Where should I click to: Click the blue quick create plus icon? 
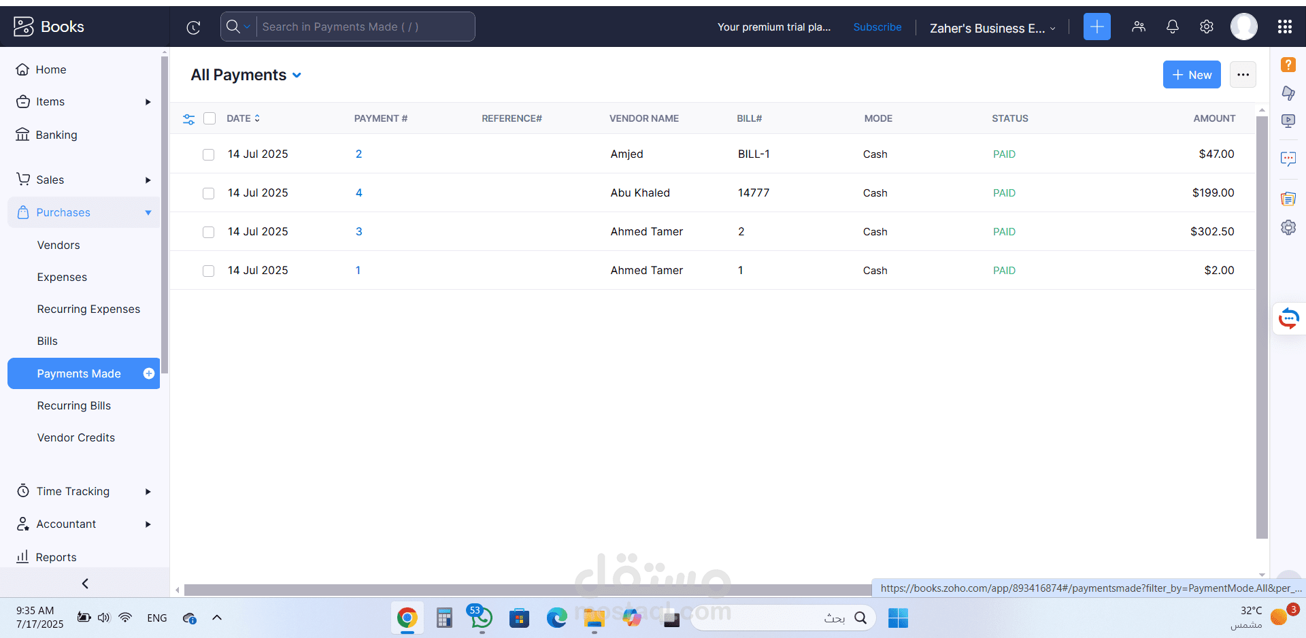click(x=1096, y=27)
